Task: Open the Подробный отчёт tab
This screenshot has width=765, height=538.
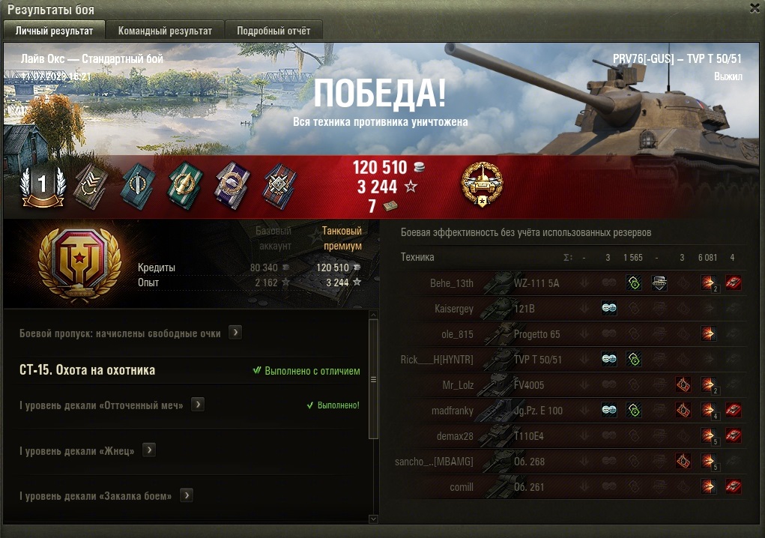Action: (273, 30)
